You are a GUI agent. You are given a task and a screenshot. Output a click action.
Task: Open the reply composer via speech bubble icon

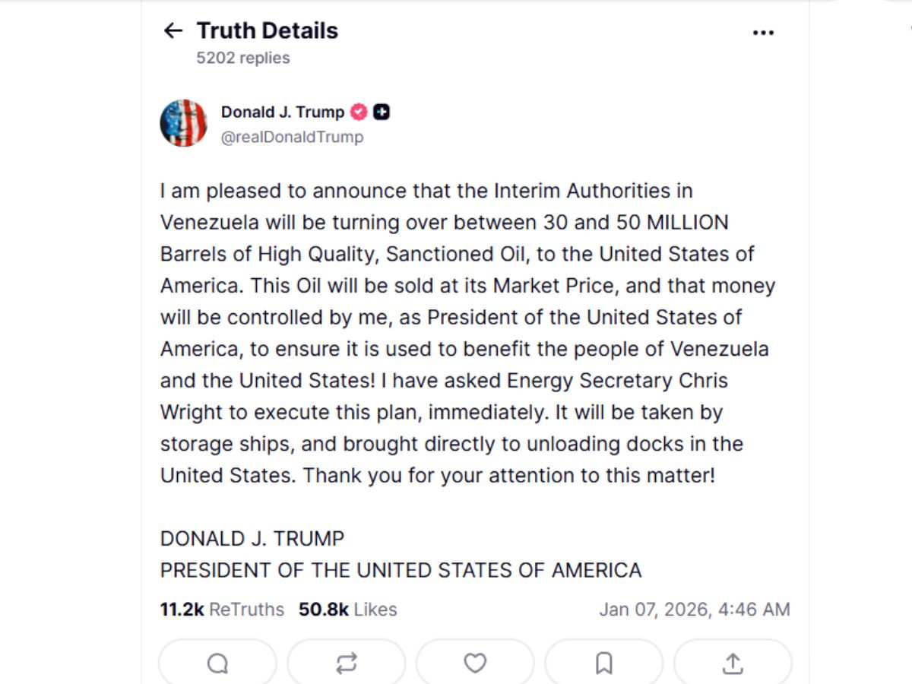click(217, 663)
